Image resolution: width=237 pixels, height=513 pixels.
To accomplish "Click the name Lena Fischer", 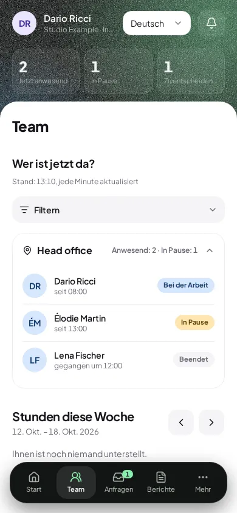I will (x=80, y=356).
